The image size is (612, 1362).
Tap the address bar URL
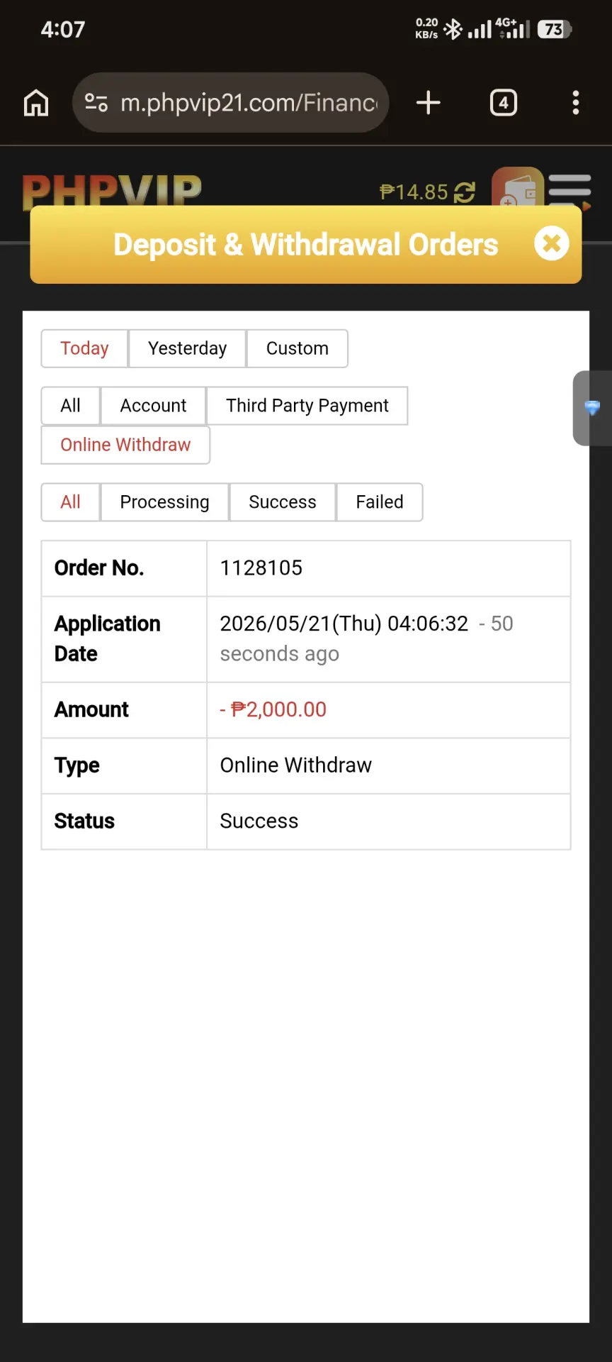[249, 103]
